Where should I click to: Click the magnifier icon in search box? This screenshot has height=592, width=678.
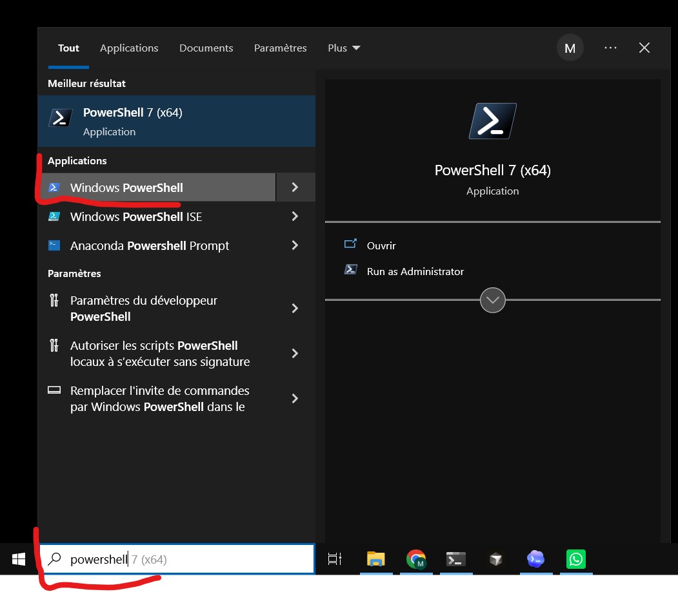click(x=54, y=559)
